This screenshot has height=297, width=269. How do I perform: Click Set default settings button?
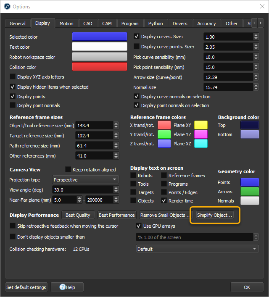pos(26,287)
